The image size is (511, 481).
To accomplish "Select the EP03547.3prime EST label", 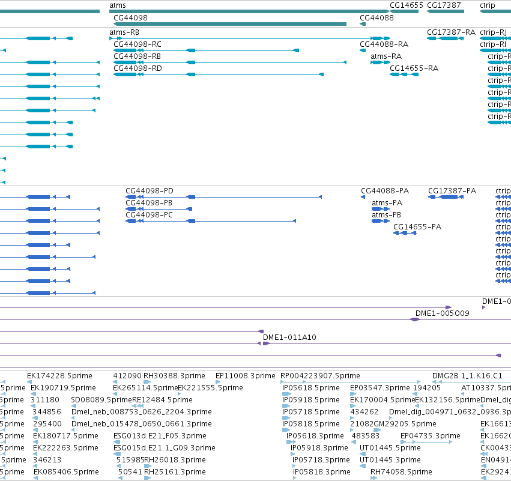I will [x=380, y=388].
